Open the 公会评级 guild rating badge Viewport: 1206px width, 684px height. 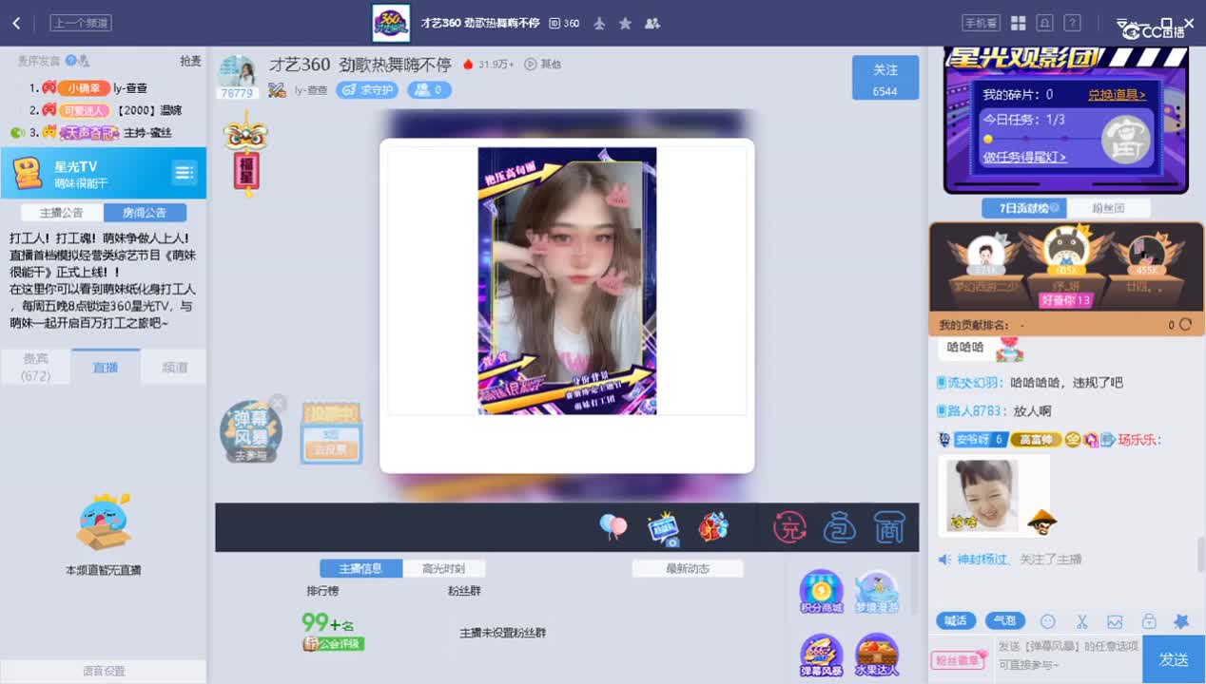(x=334, y=643)
